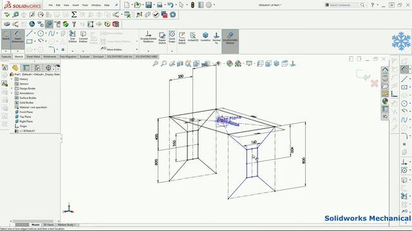Screen dimensions: 412x231
Task: Open the Circle tool dropdown arrow
Action: pos(46,33)
